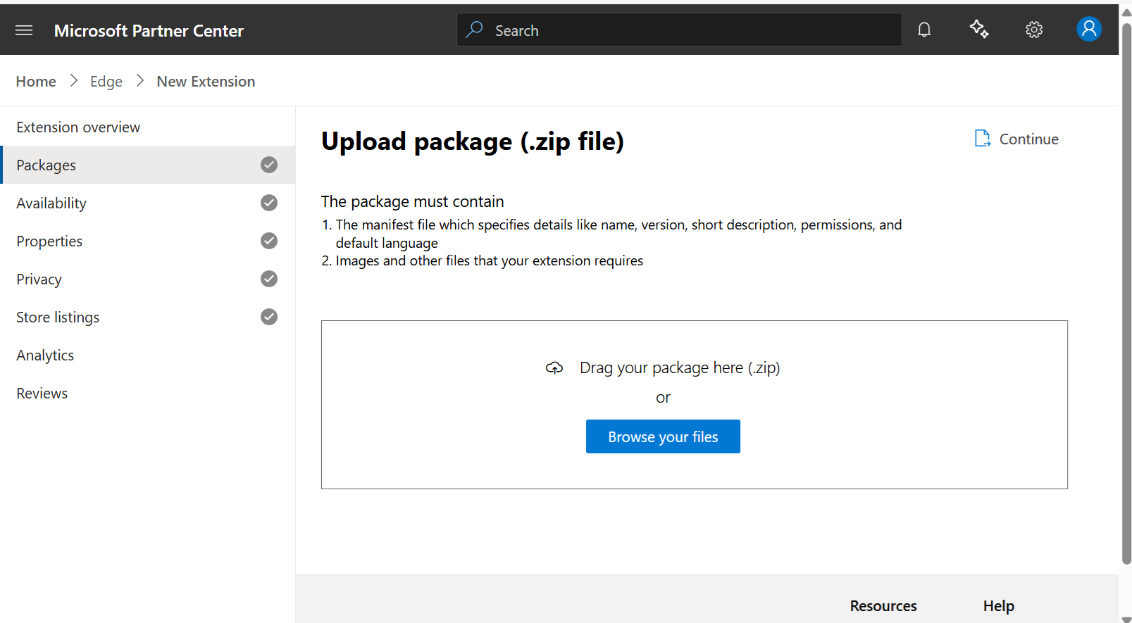The height and width of the screenshot is (623, 1132).
Task: Click the Properties completed checkmark icon
Action: click(x=269, y=241)
